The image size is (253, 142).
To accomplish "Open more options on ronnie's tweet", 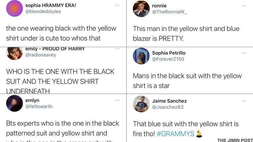I will [x=244, y=6].
